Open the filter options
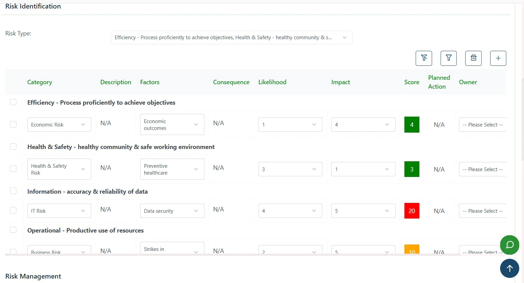Screen dimensions: 524x283 coord(448,58)
